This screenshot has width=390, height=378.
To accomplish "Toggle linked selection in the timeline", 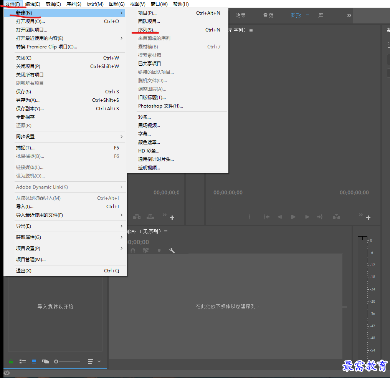I will (146, 250).
